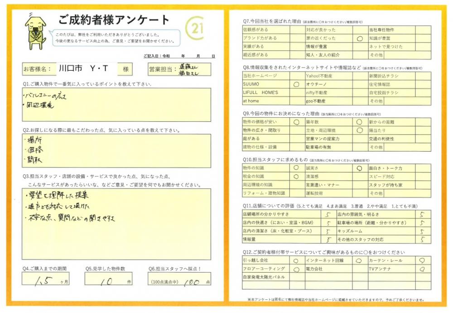
Task: Select the TVアンテナ circle mark
Action: click(422, 269)
